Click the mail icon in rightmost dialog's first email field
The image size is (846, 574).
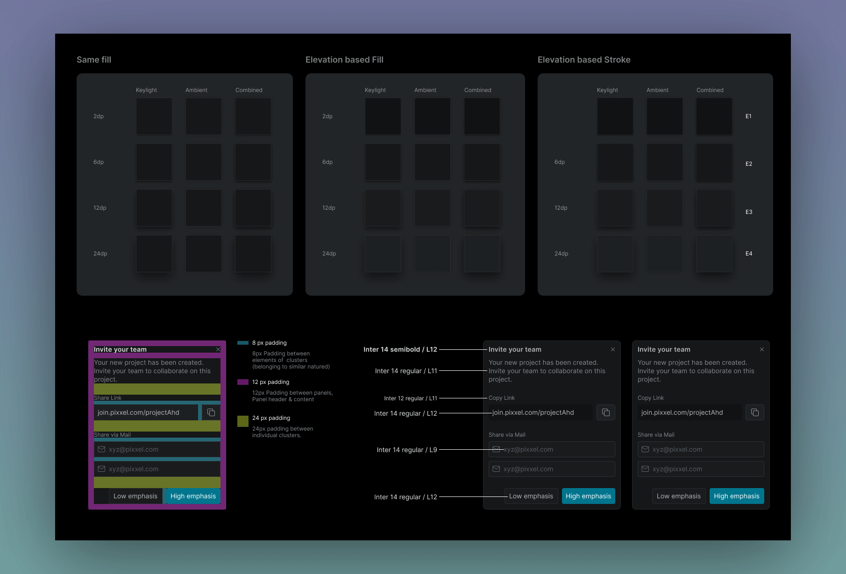click(x=645, y=449)
